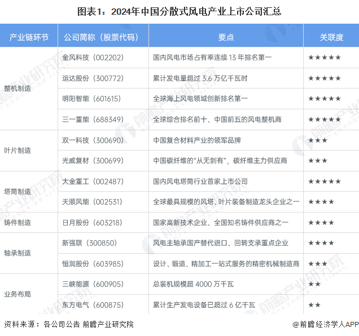Image resolution: width=359 pixels, height=336 pixels.
Task: Click the four-star rating for 新强联
Action: 321,243
